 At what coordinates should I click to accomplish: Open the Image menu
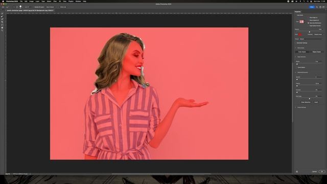[31, 1]
